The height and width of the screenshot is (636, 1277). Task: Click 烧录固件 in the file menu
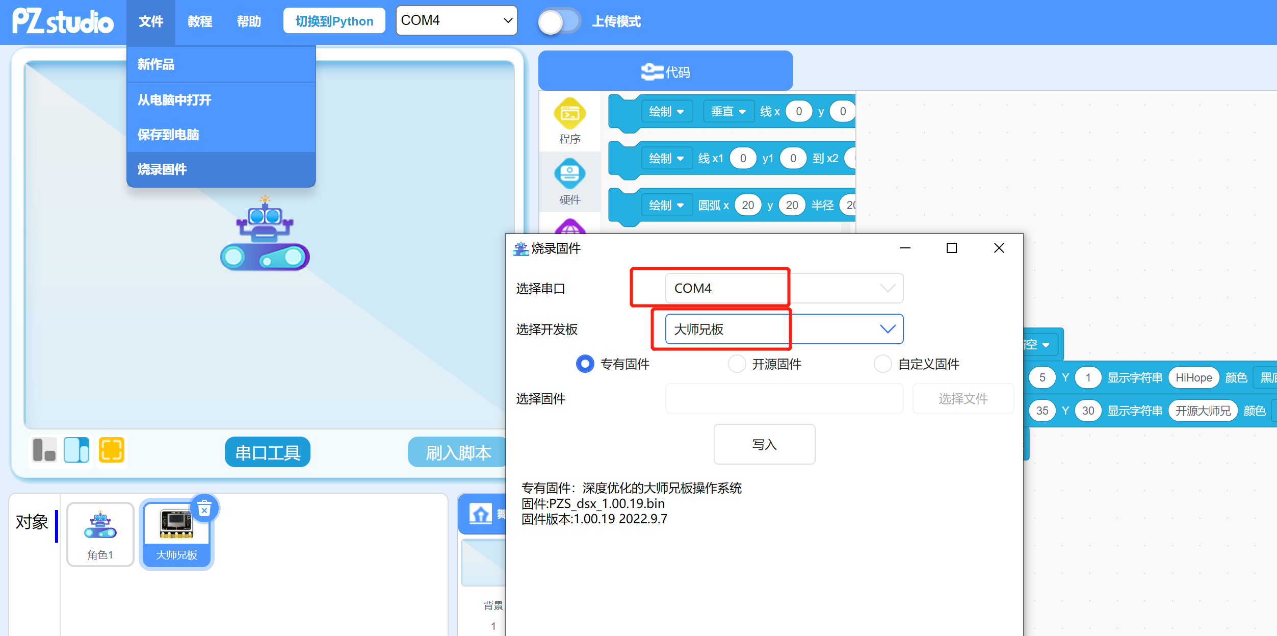coord(221,169)
